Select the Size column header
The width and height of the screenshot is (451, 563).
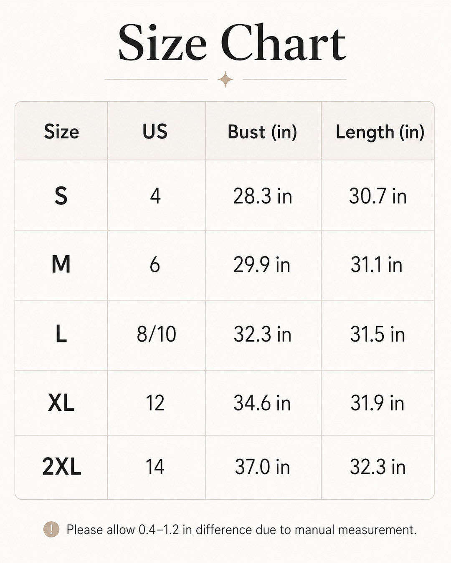(61, 132)
